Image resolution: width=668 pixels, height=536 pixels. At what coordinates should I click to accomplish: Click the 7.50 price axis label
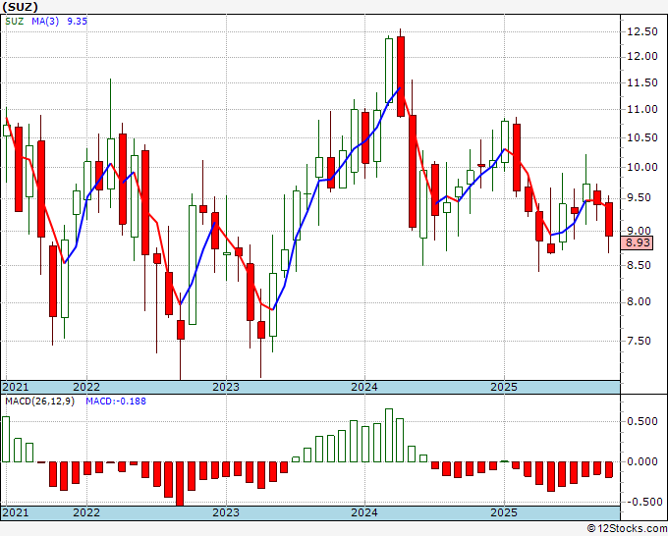640,341
